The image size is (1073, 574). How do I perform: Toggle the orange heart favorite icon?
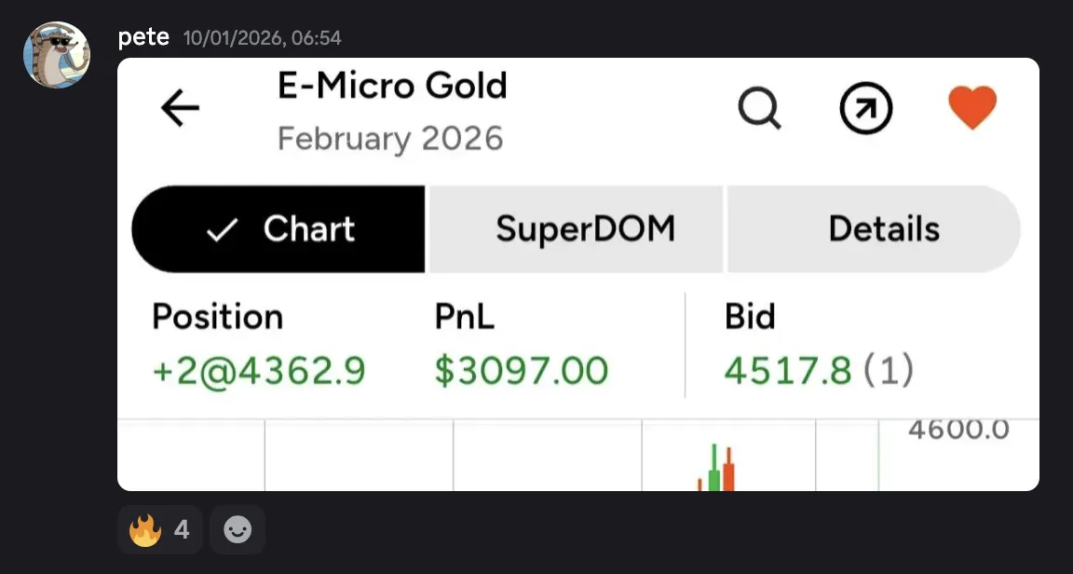(972, 108)
